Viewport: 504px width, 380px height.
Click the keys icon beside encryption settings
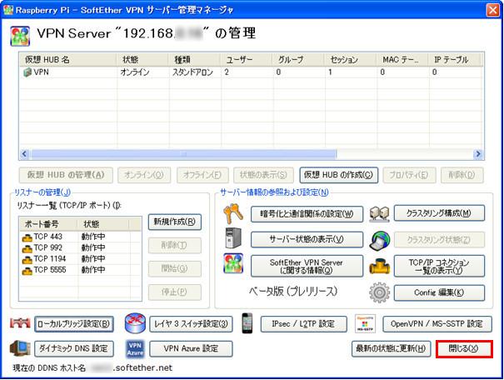pyautogui.click(x=233, y=214)
